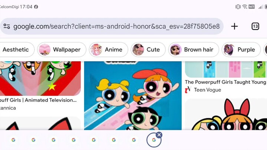The image size is (267, 150).
Task: Open the tab switcher showing 13
Action: 255,26
